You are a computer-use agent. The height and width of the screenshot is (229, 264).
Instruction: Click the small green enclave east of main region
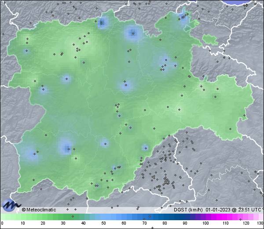pyautogui.click(x=210, y=40)
